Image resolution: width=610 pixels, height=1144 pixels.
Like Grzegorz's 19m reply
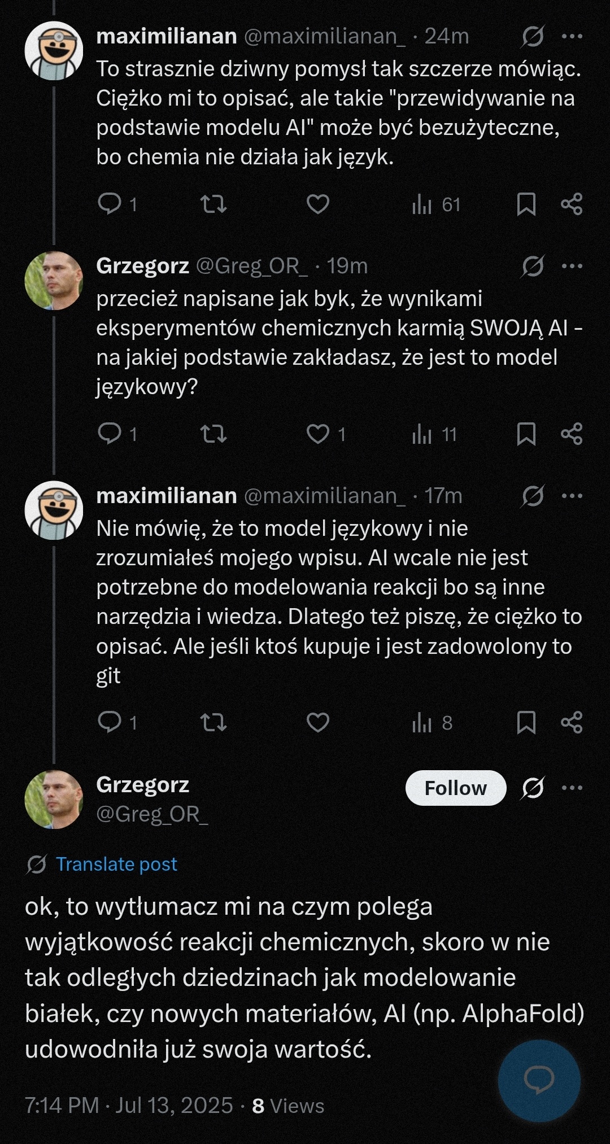318,434
